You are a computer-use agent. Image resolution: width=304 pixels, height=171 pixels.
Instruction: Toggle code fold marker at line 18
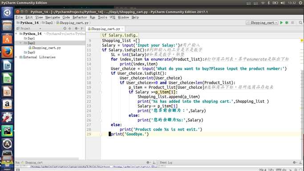tap(101, 82)
